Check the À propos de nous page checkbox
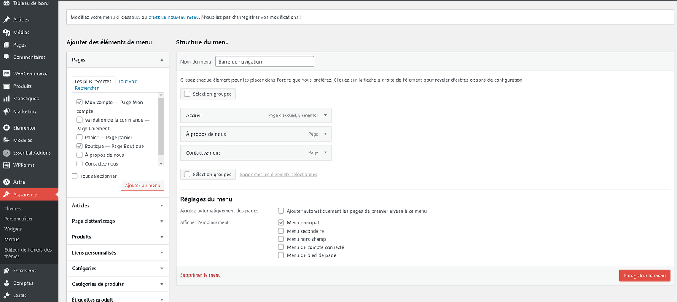This screenshot has height=302, width=677. 79,155
